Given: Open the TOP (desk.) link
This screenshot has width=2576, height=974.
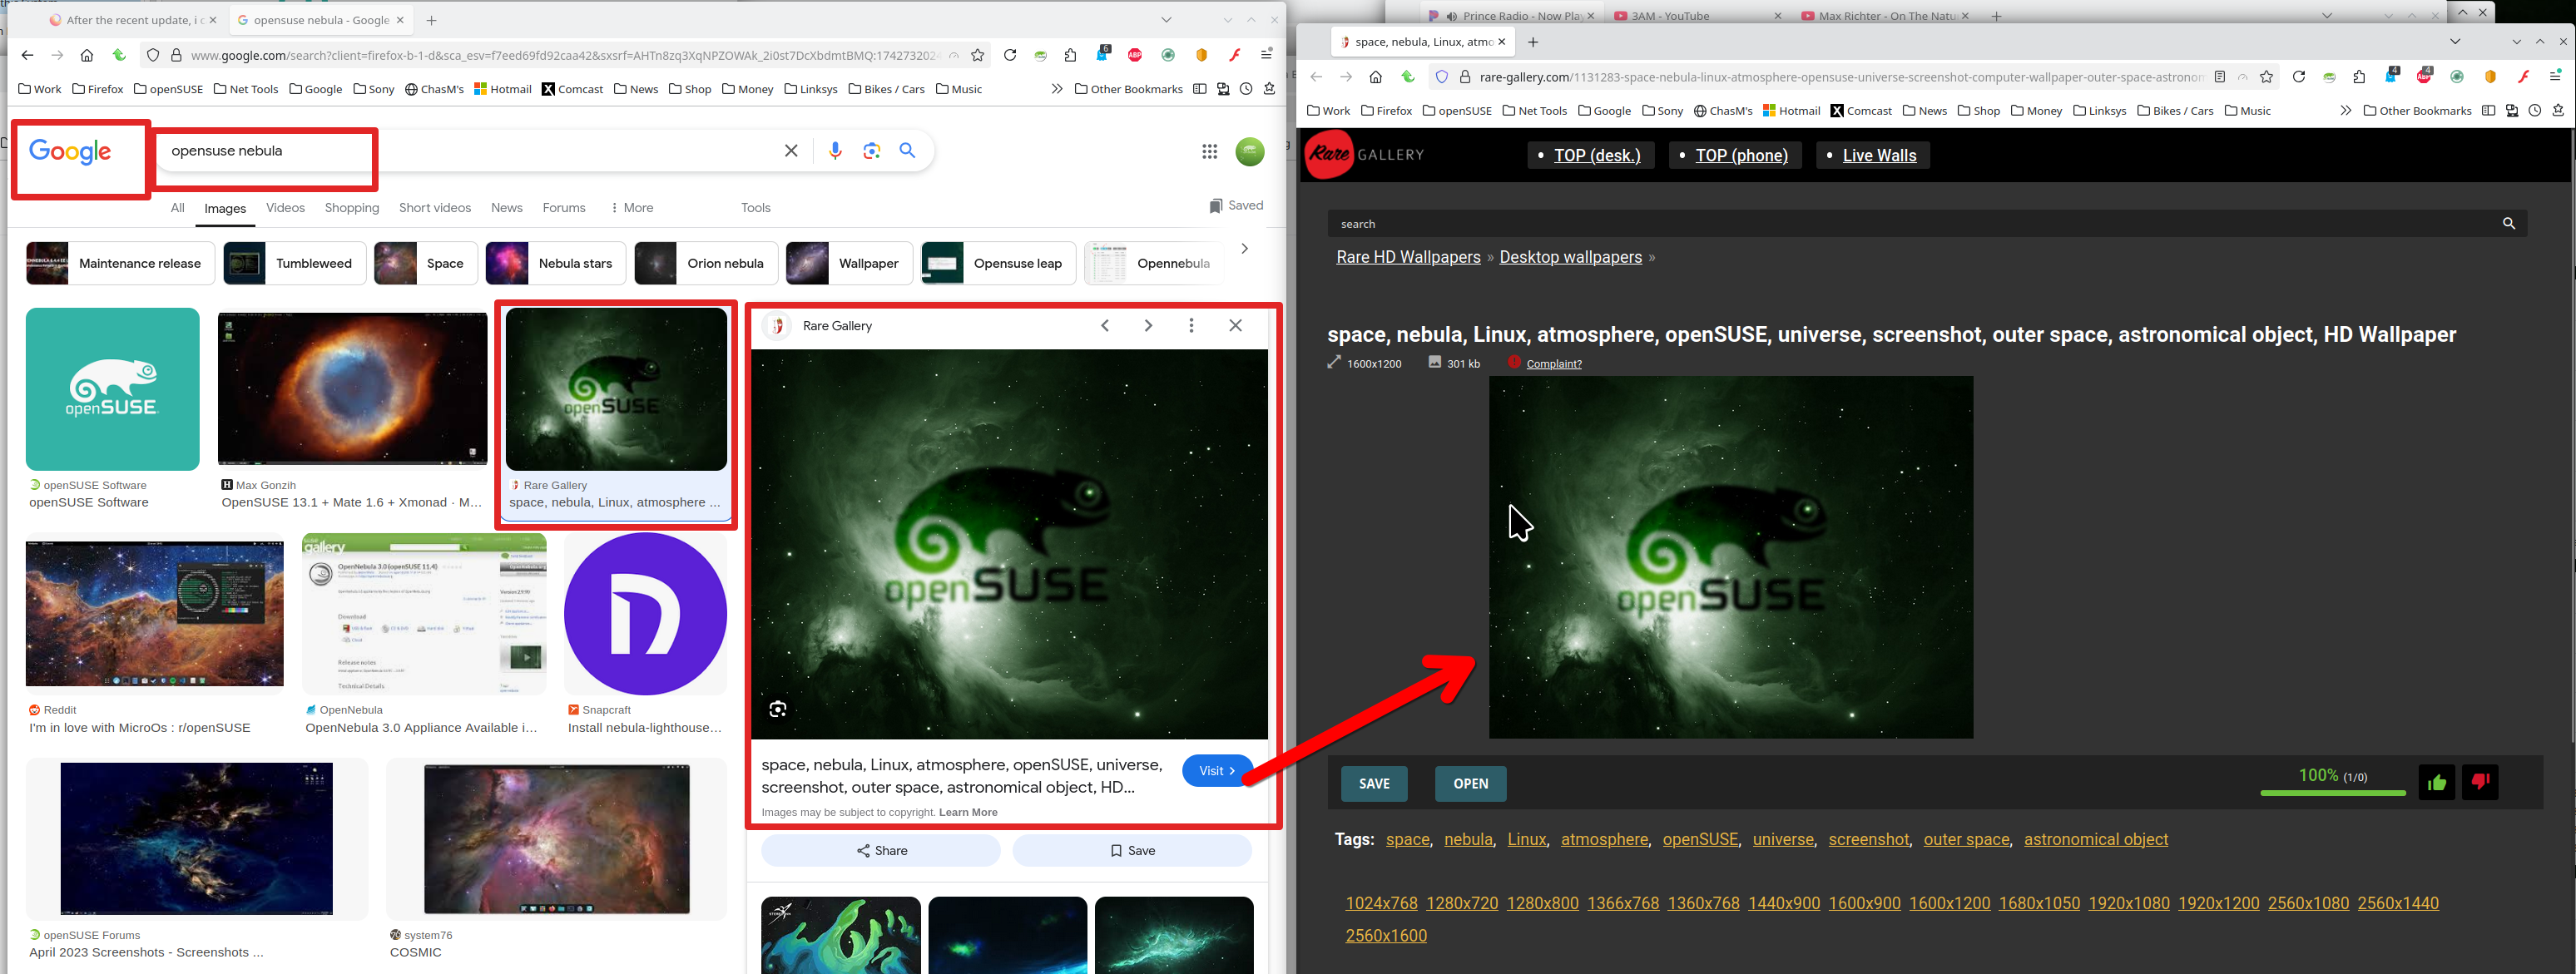Looking at the screenshot, I should (1597, 155).
